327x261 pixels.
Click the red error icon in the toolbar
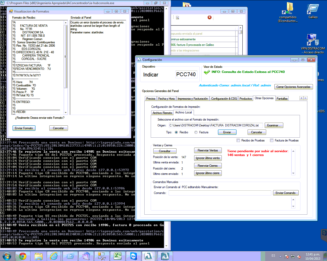(209, 17)
